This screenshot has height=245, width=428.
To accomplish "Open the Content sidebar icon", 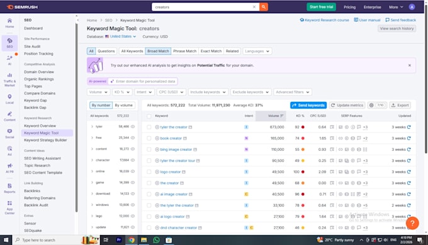I will coord(9,116).
